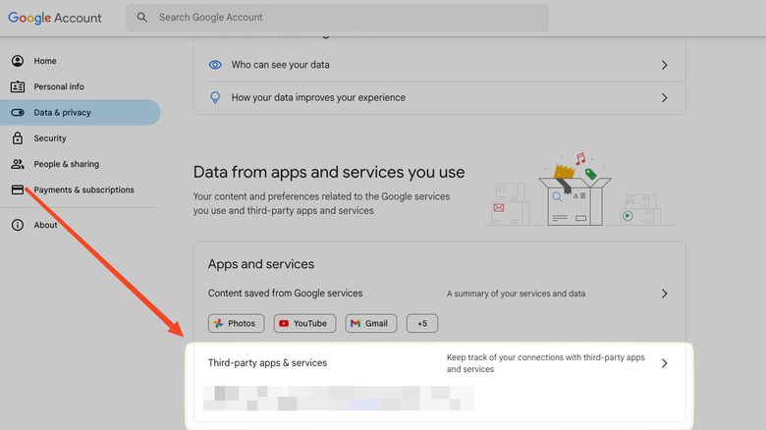The height and width of the screenshot is (430, 766).
Task: Show the +5 more services chip
Action: [422, 323]
